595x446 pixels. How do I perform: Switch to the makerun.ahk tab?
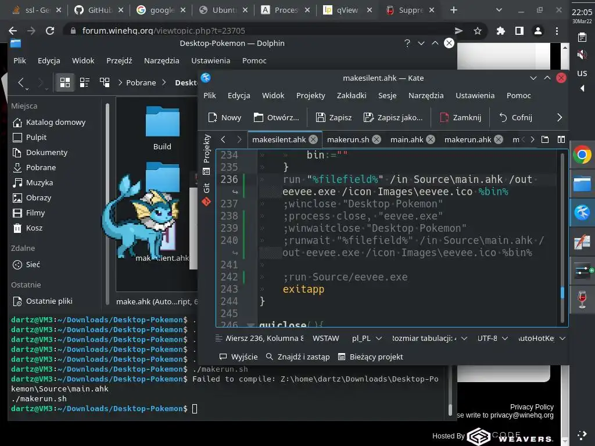(x=468, y=139)
